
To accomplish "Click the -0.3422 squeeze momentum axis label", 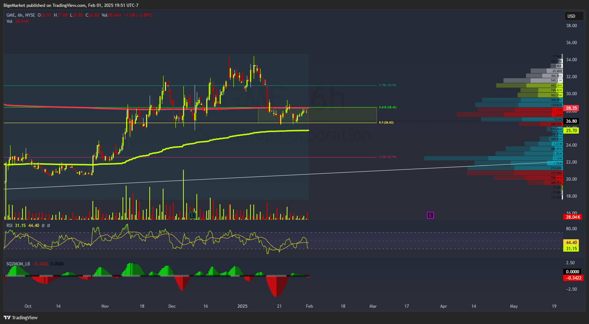I will tap(573, 278).
